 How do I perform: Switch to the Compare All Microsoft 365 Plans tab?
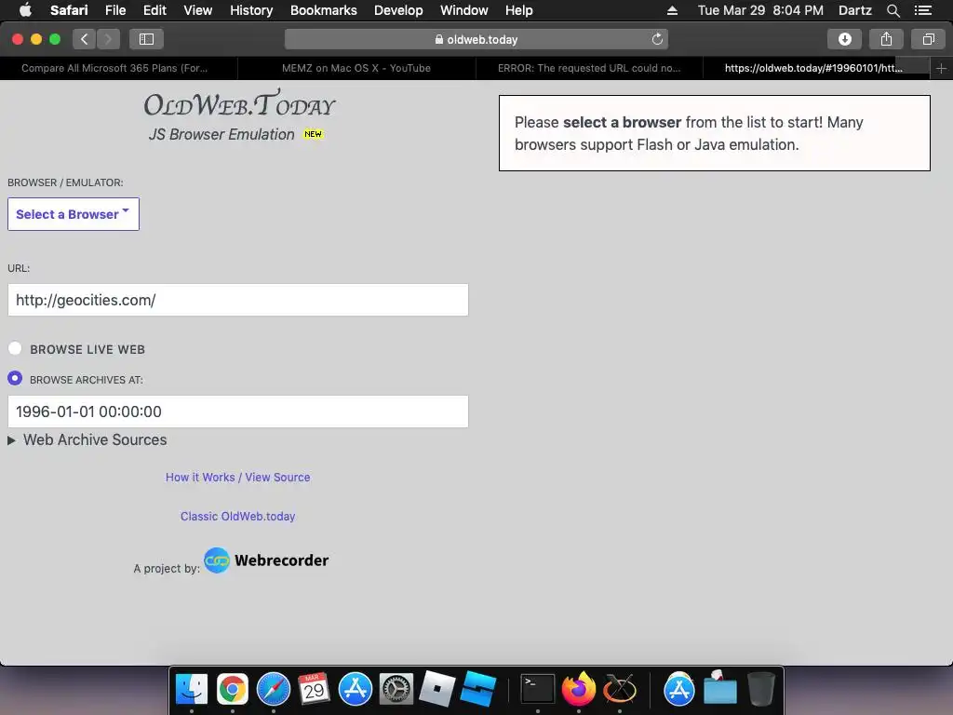point(114,68)
